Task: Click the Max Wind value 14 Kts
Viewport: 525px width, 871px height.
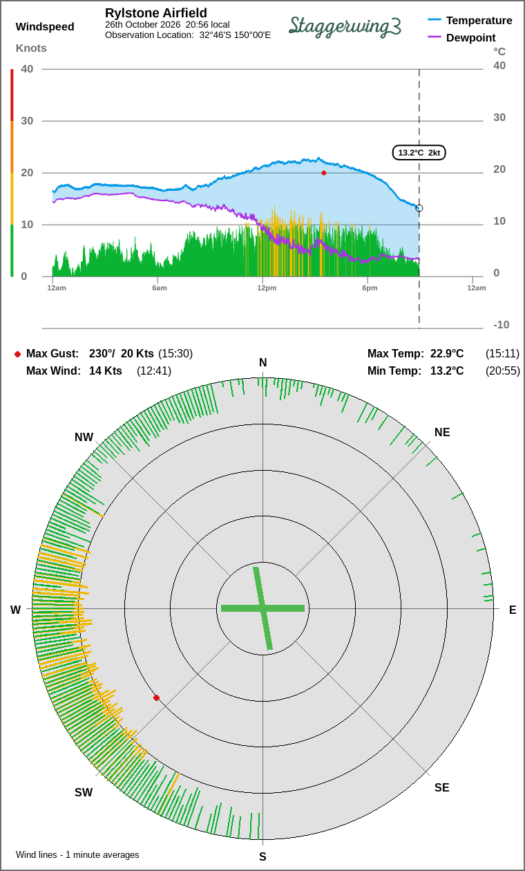Action: click(x=106, y=371)
